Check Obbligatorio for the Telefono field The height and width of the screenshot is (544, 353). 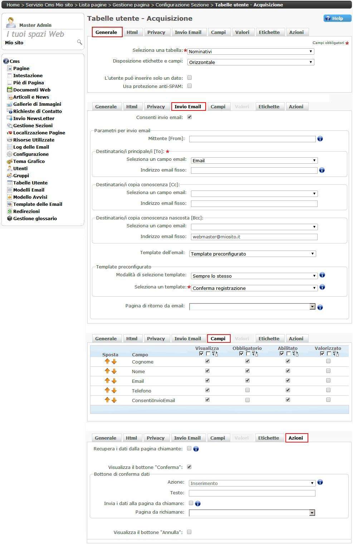coord(247,390)
